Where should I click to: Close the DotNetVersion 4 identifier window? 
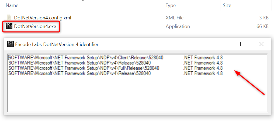click(x=261, y=44)
